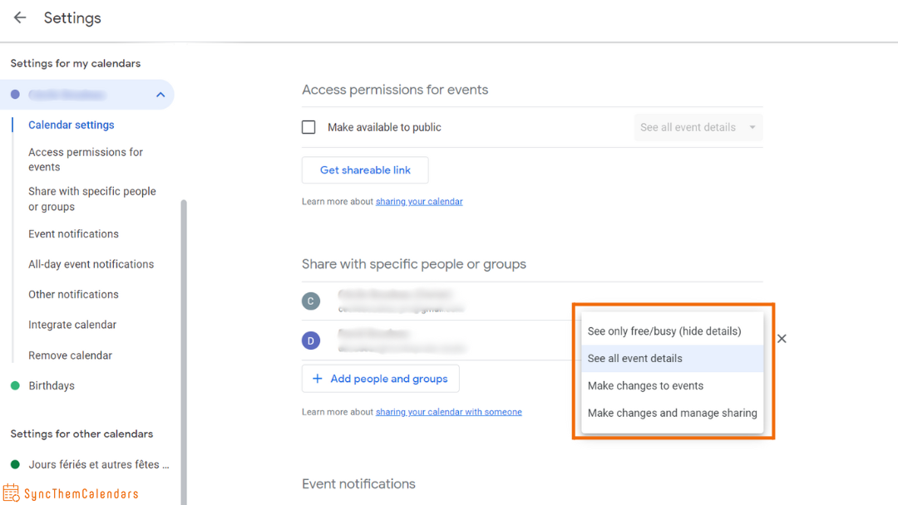Open the sharing your calendar with someone link

pos(449,411)
